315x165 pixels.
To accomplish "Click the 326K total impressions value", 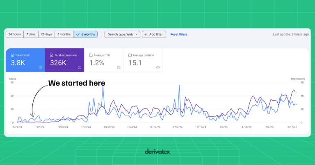I will [58, 63].
